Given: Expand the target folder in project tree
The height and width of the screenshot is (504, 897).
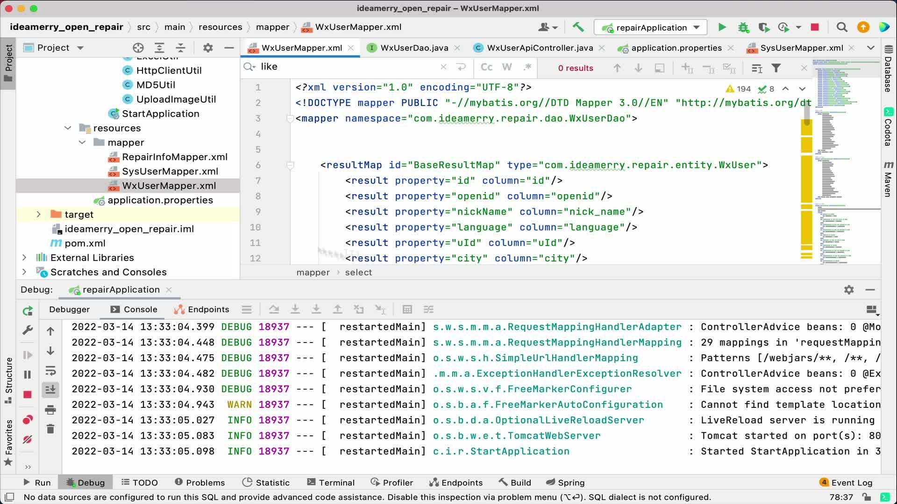Looking at the screenshot, I should point(39,214).
